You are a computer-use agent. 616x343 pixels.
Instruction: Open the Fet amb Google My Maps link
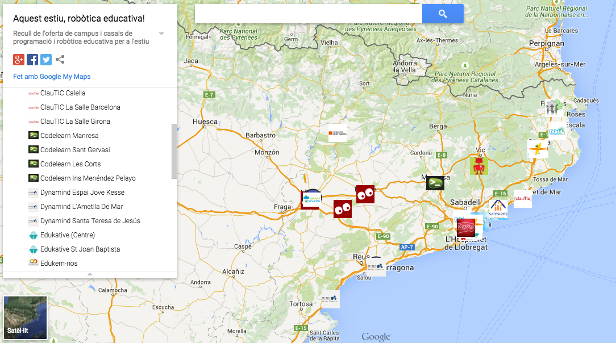pos(52,77)
